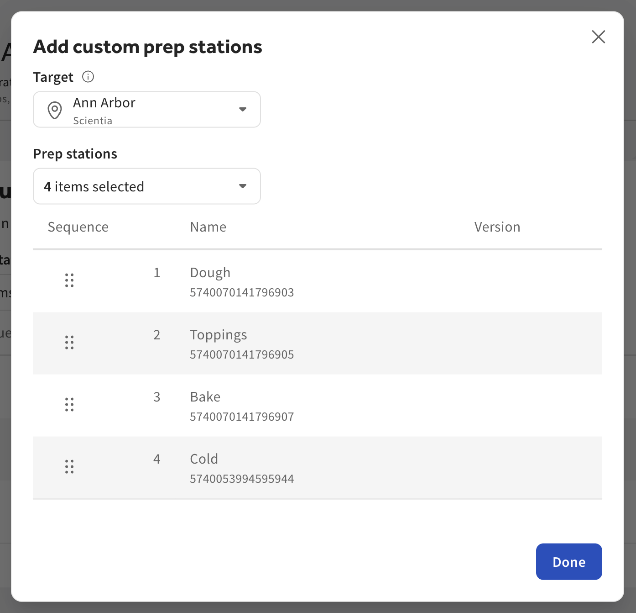Viewport: 636px width, 613px height.
Task: Click sequence number 1
Action: [x=157, y=273]
